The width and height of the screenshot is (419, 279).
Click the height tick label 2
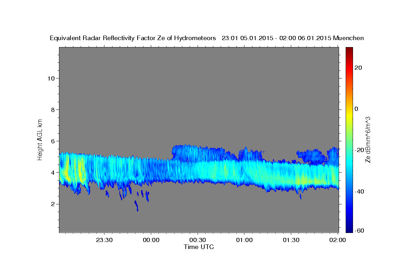53,204
